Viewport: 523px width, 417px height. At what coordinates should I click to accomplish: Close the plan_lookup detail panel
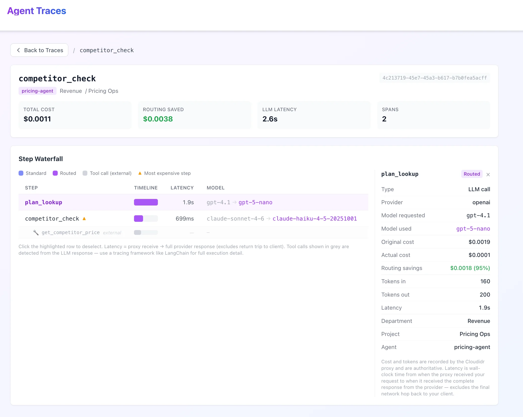[488, 174]
